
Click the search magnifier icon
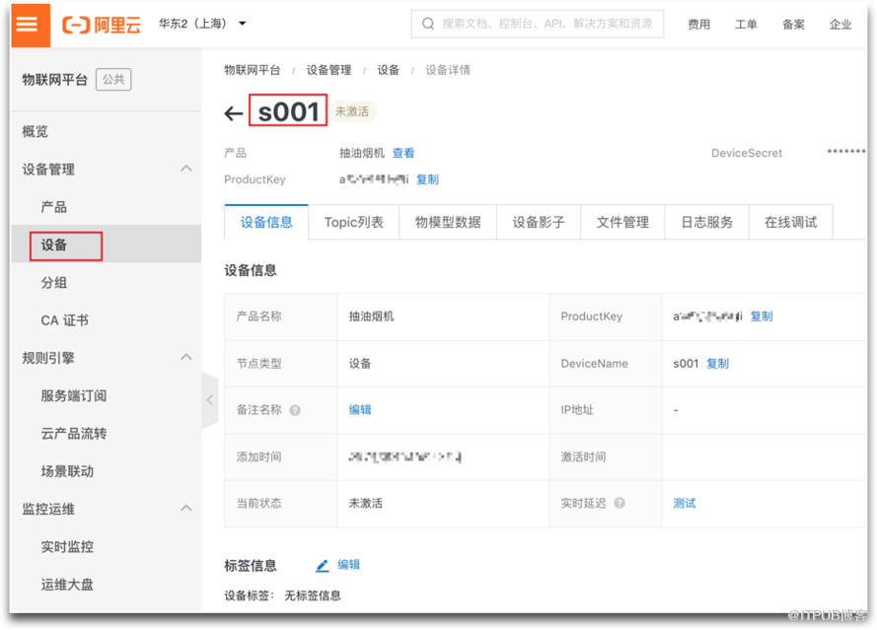click(x=429, y=24)
